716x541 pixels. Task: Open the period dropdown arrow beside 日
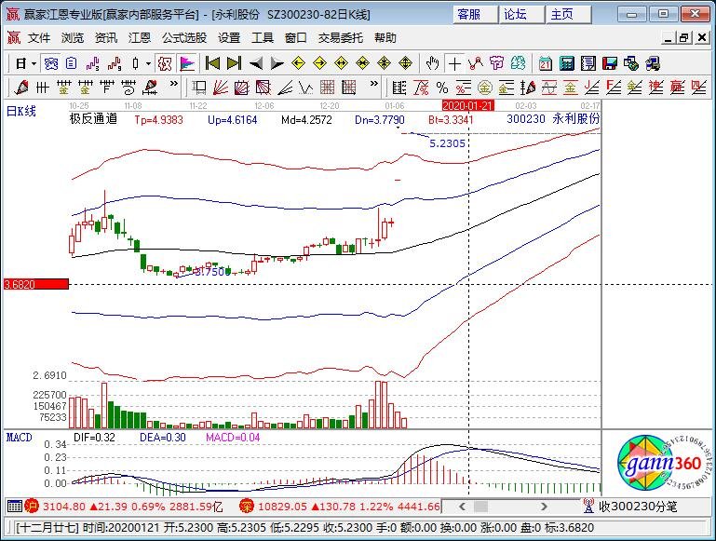click(x=34, y=63)
